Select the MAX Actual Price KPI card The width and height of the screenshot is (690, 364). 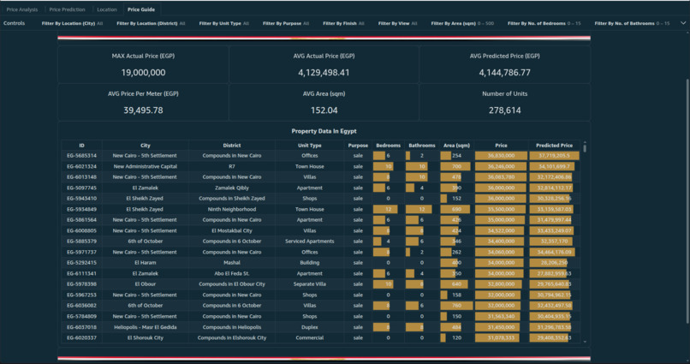click(144, 64)
